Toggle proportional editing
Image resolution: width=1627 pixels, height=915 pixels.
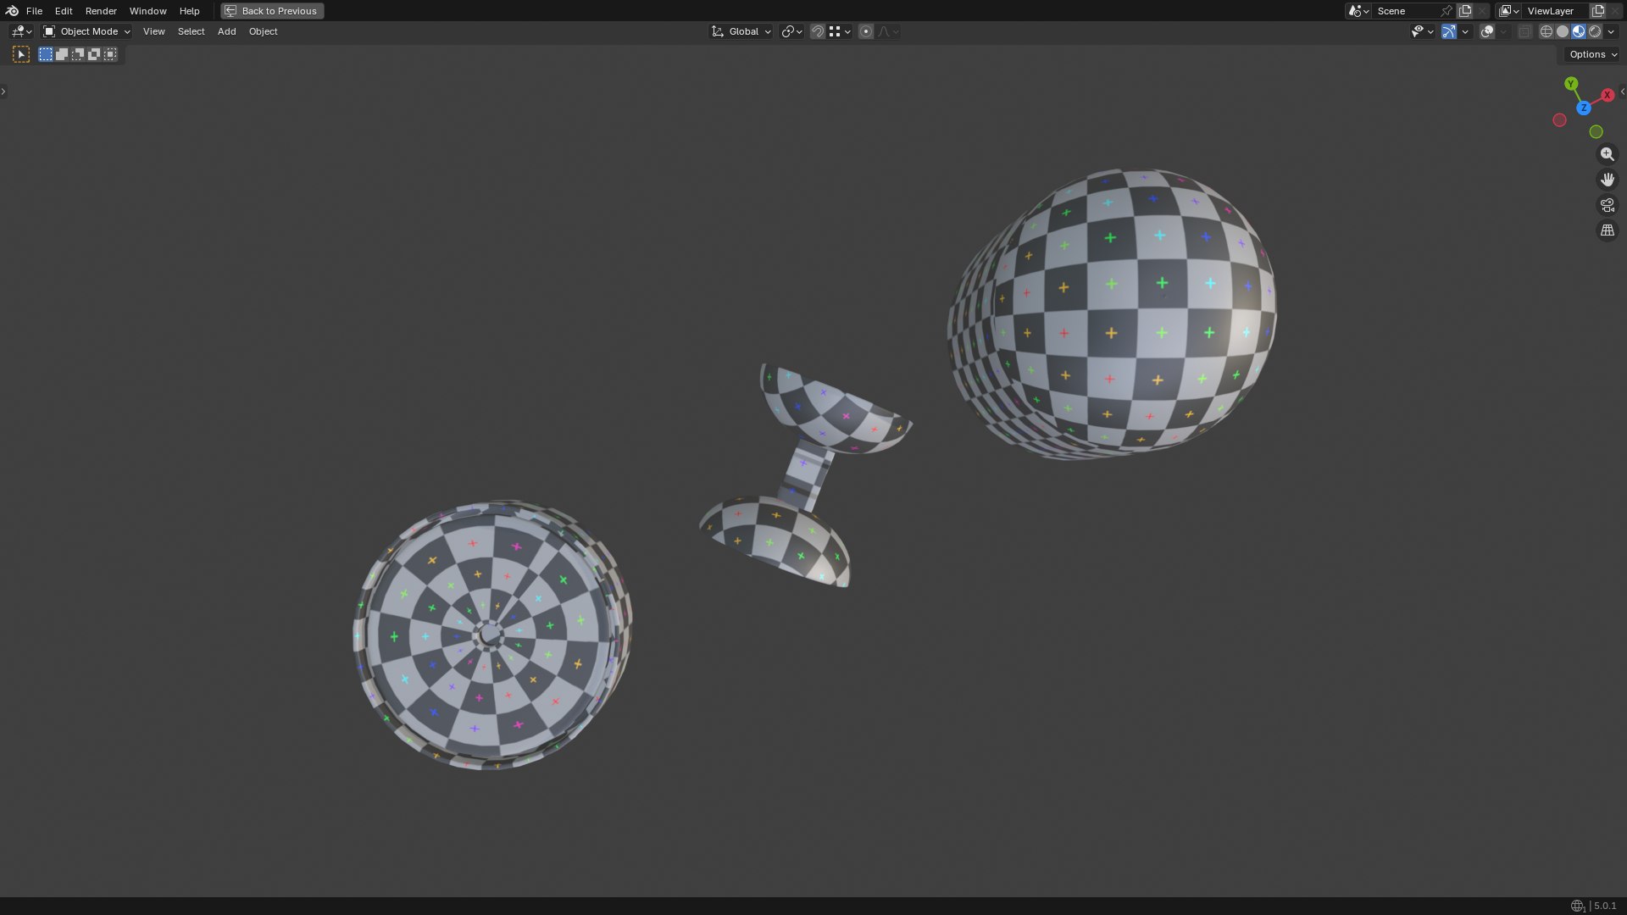coord(866,31)
